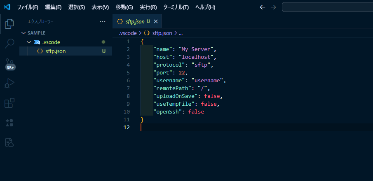Click the "My Server" value on line 2

click(x=196, y=49)
